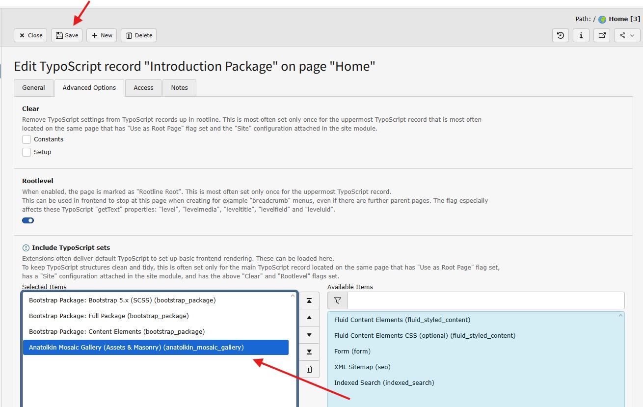Move selected item to top
The height and width of the screenshot is (407, 643).
point(309,300)
